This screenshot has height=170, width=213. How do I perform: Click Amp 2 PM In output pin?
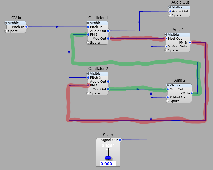[192, 93]
